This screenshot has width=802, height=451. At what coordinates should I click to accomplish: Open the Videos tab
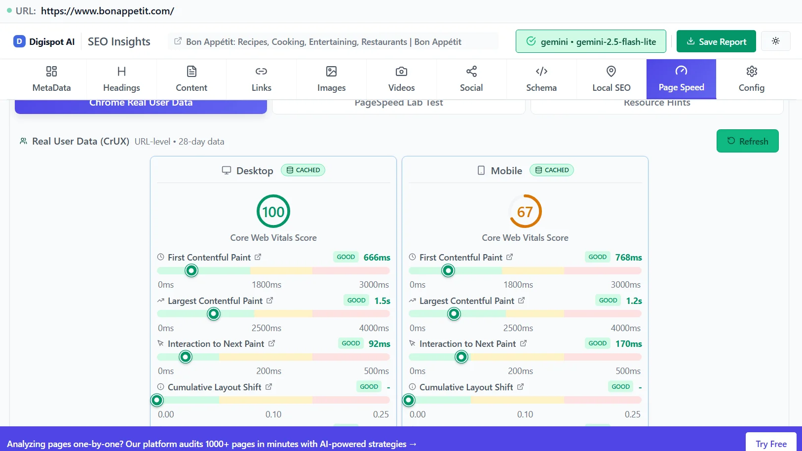click(x=402, y=79)
